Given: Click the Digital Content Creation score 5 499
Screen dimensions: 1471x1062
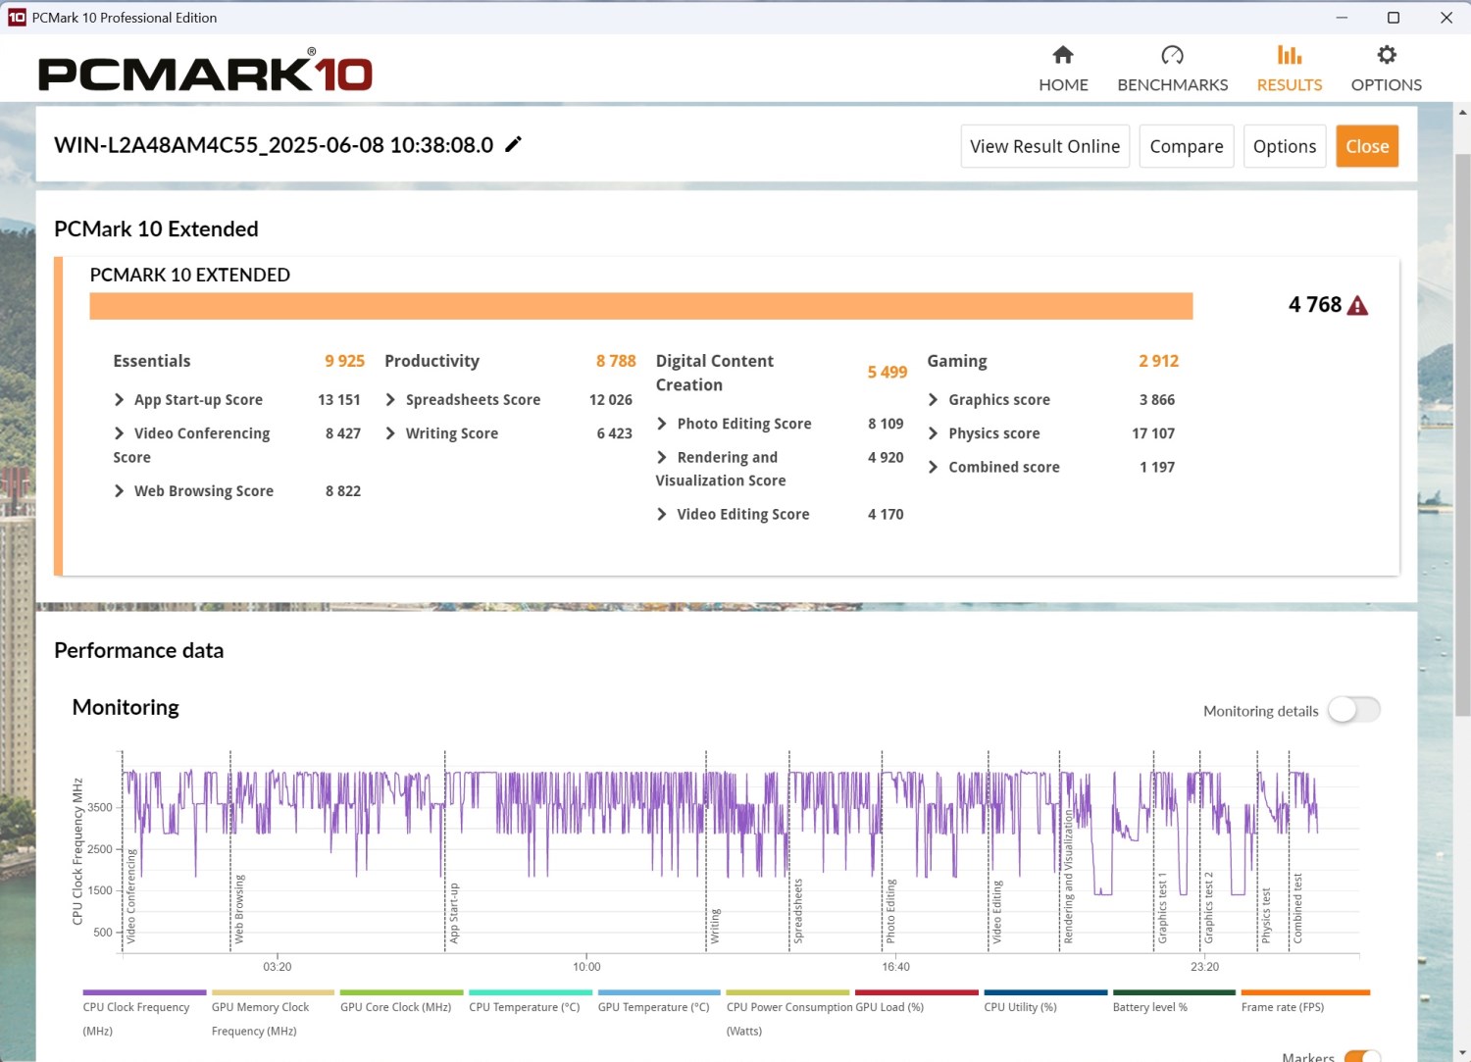Looking at the screenshot, I should pyautogui.click(x=888, y=373).
